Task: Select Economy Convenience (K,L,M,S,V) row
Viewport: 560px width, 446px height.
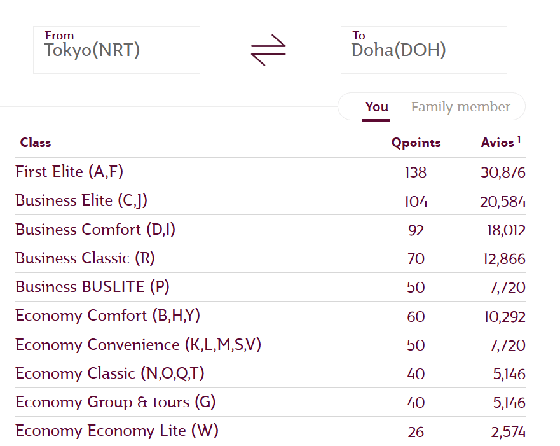Action: pos(139,345)
